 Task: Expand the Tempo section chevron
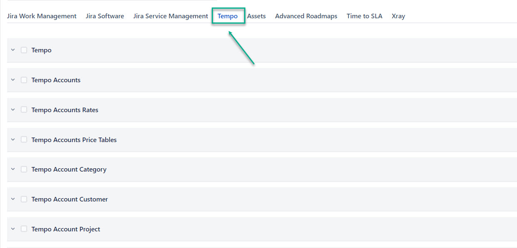(13, 50)
